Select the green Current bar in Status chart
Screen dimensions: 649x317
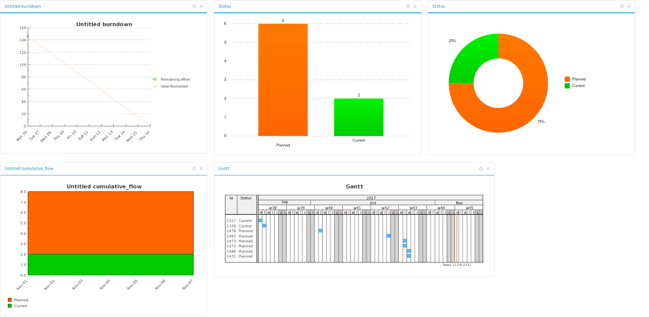pos(359,117)
